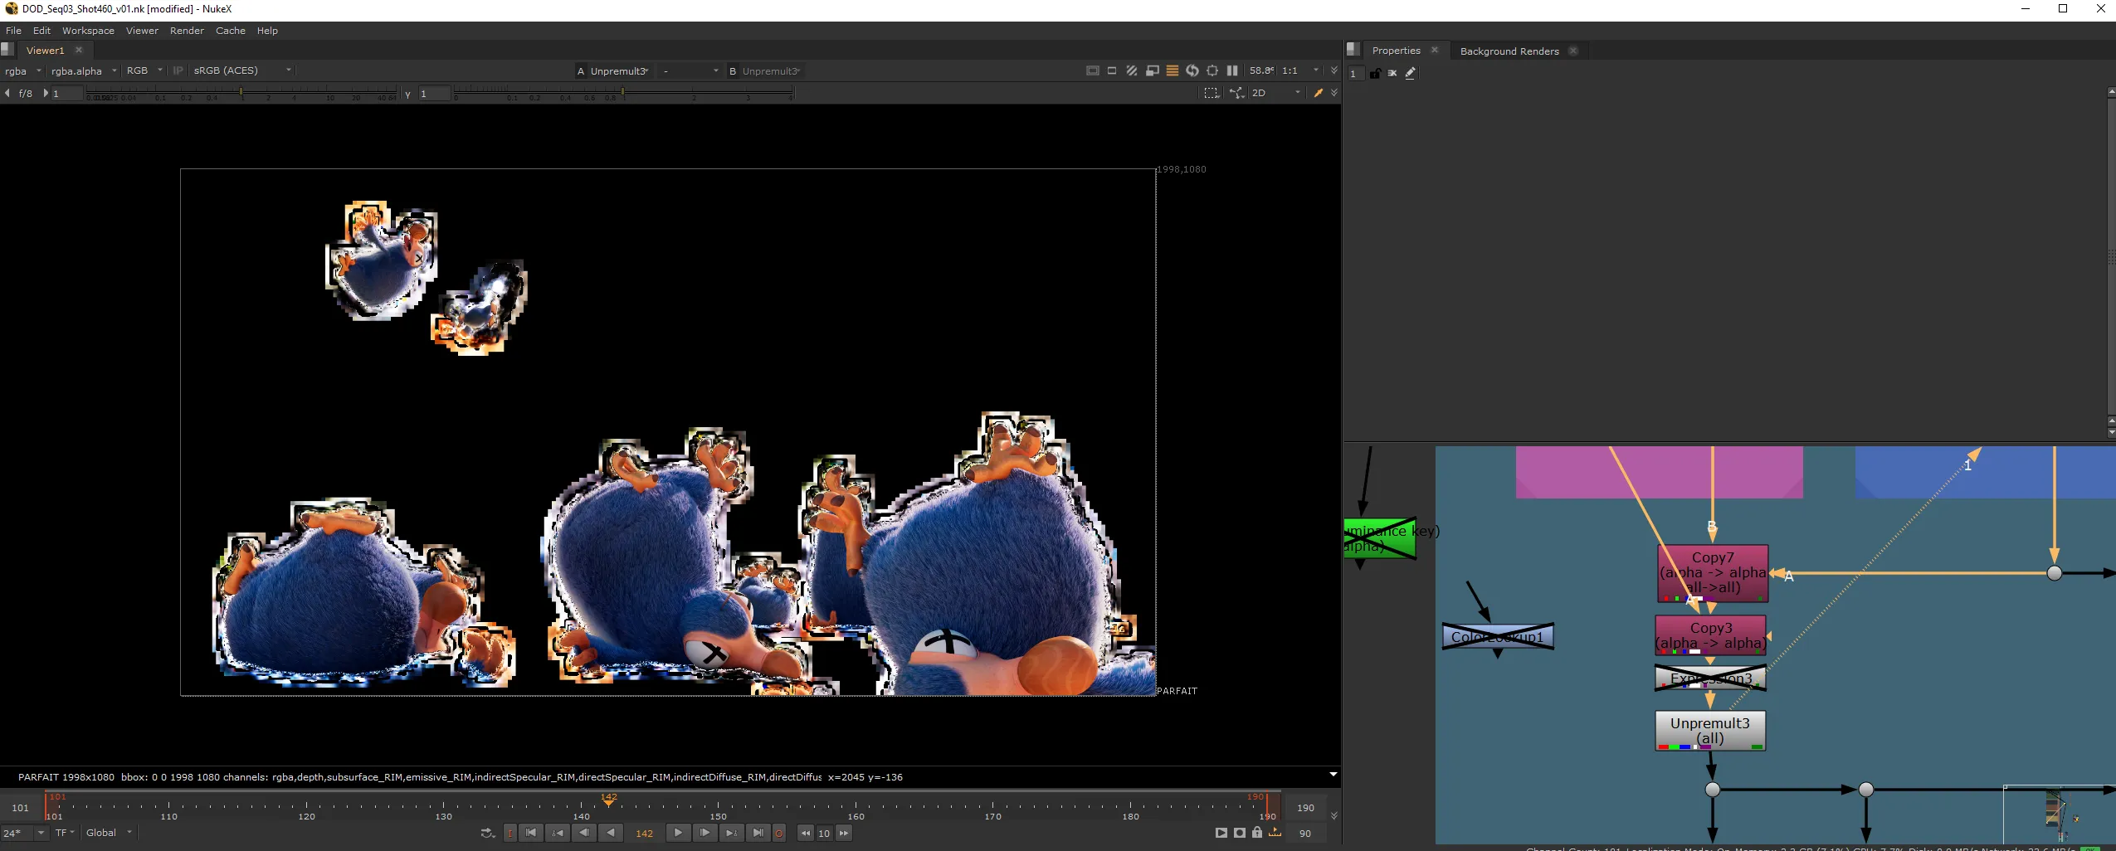Select the Copy3 node
This screenshot has height=851, width=2116.
pos(1710,635)
